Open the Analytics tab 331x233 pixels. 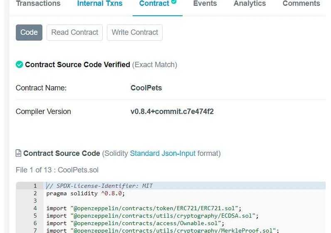[x=249, y=4]
